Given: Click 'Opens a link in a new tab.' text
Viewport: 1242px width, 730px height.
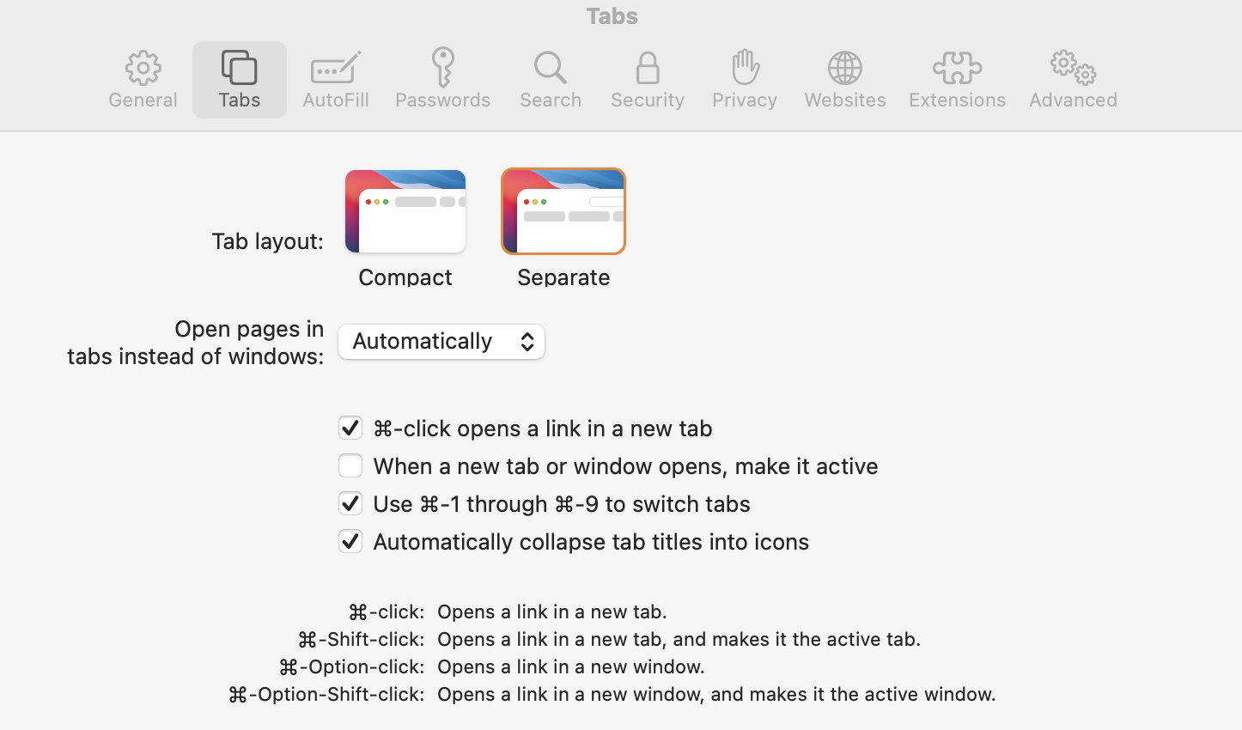Looking at the screenshot, I should (x=552, y=611).
